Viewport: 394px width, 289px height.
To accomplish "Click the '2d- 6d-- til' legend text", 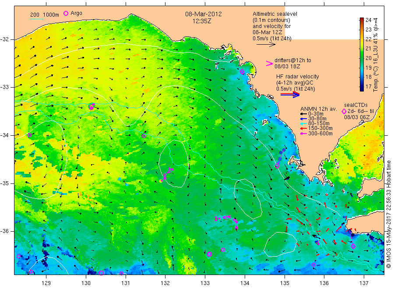I will click(x=361, y=111).
